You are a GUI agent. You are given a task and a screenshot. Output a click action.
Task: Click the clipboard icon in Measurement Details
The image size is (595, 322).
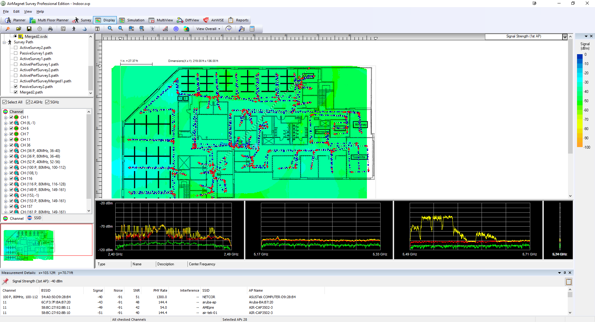(x=569, y=282)
